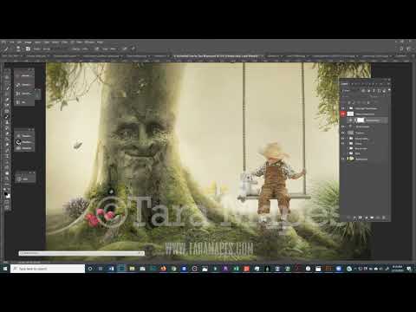Expand the top layer group

coord(348,108)
